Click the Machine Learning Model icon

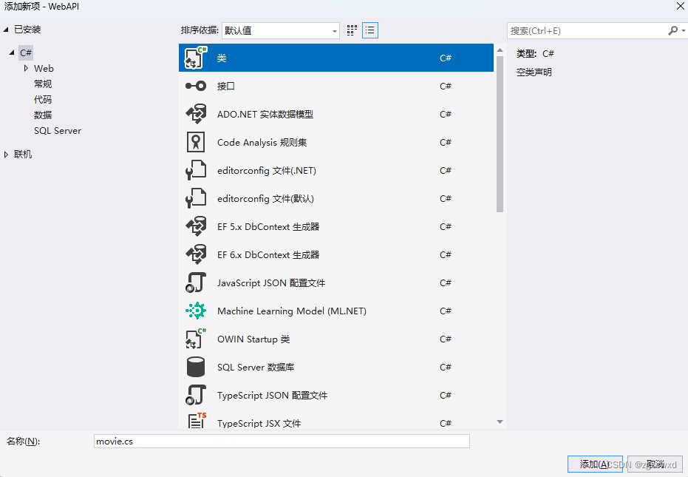[x=196, y=311]
